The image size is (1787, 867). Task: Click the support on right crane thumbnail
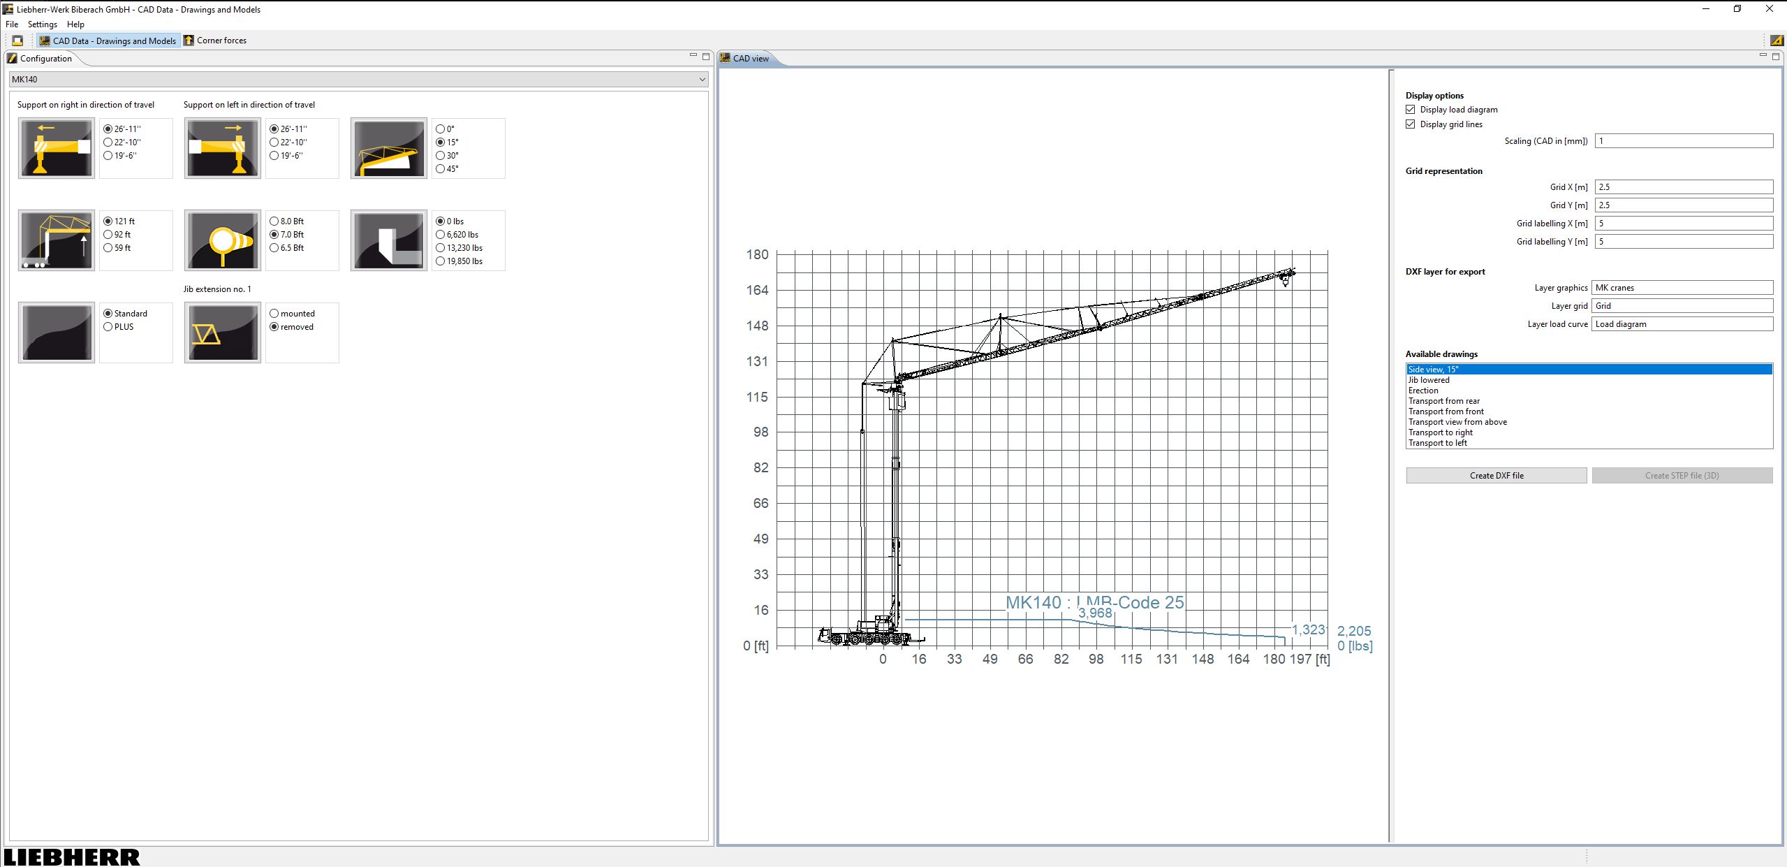click(x=56, y=147)
